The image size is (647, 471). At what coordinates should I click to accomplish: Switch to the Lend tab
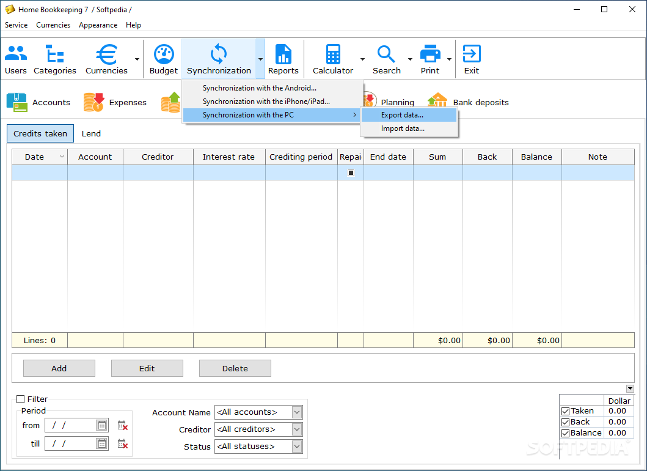tap(91, 133)
